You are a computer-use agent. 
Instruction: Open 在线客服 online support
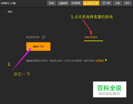[76, 3]
